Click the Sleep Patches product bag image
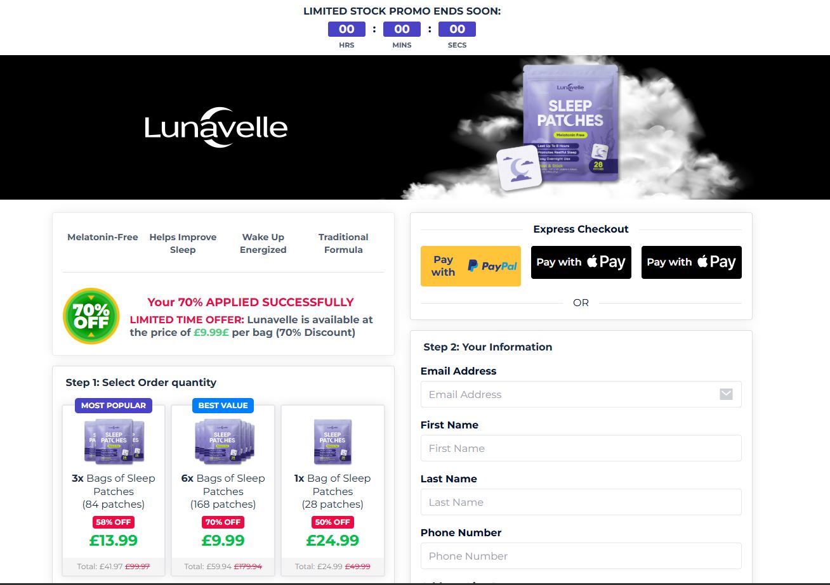Image resolution: width=830 pixels, height=585 pixels. (569, 123)
